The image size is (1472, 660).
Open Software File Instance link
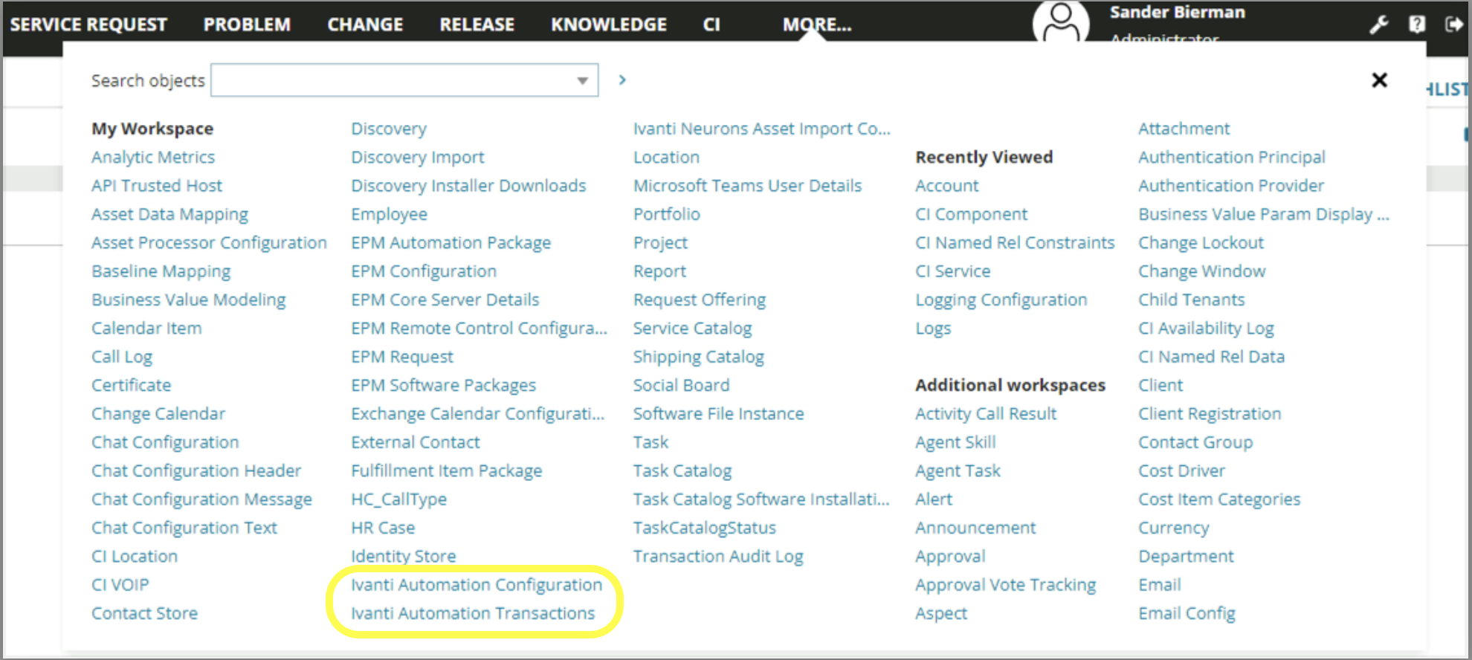(718, 414)
